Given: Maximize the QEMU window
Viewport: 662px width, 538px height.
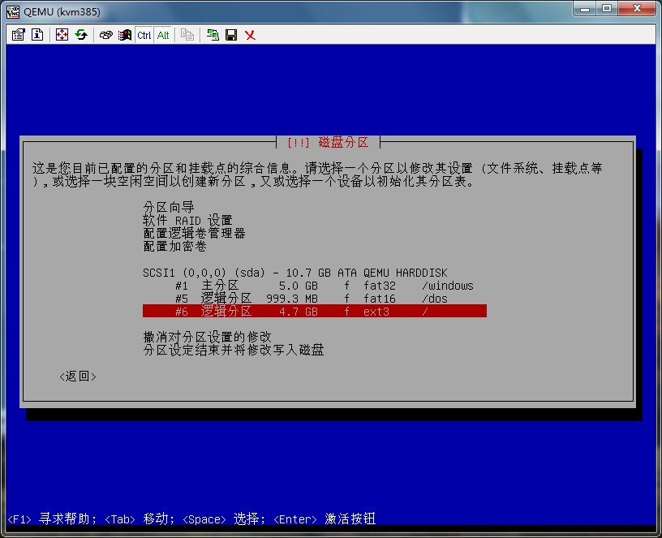Looking at the screenshot, I should coord(607,9).
